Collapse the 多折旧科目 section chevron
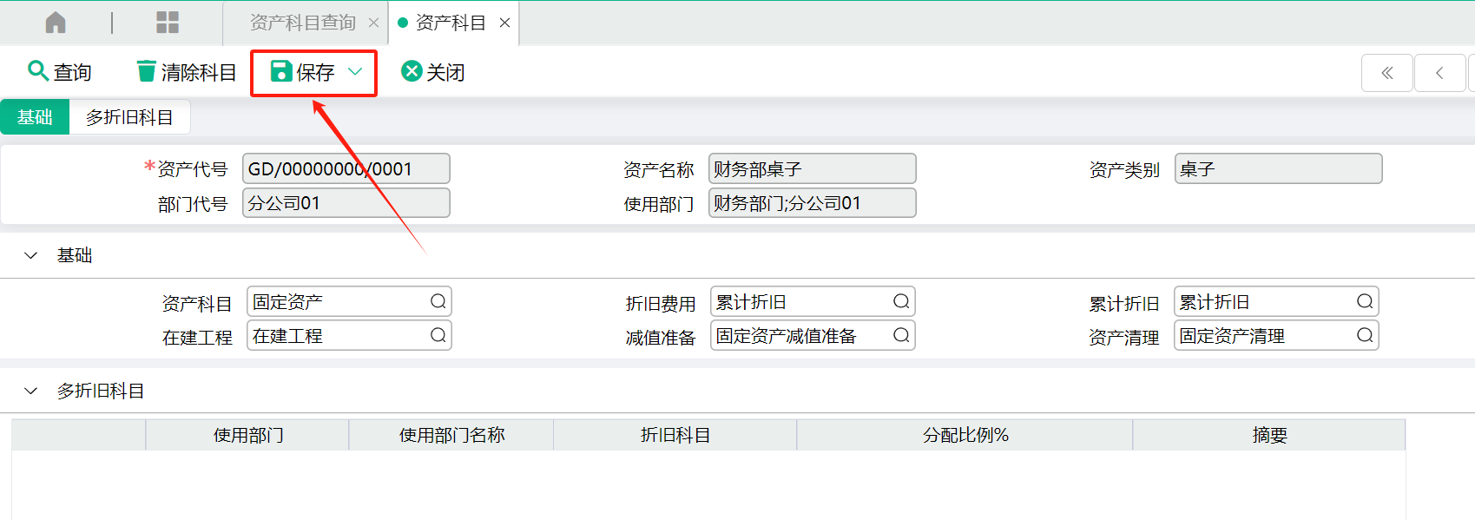Screen dimensions: 1475x520 (31, 391)
